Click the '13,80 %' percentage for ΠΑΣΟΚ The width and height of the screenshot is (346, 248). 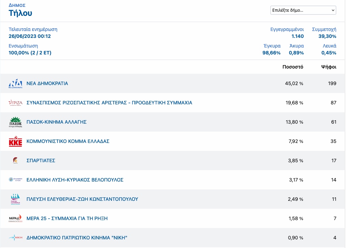coord(294,122)
